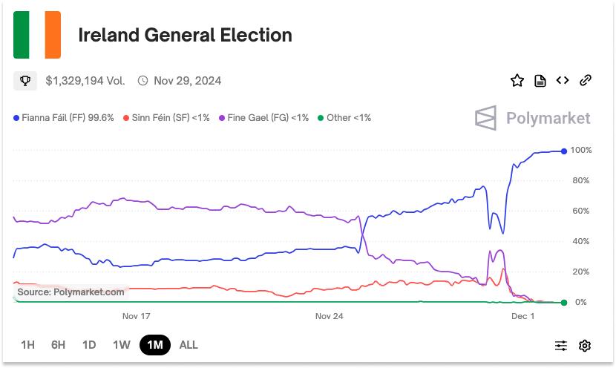
Task: Select the 6H time range
Action: click(x=58, y=345)
